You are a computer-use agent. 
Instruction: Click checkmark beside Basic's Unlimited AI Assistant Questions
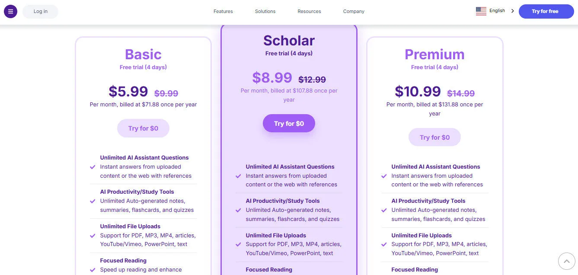click(x=93, y=167)
